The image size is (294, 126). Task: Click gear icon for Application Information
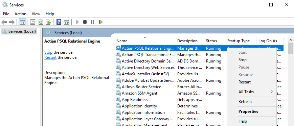[118, 112]
